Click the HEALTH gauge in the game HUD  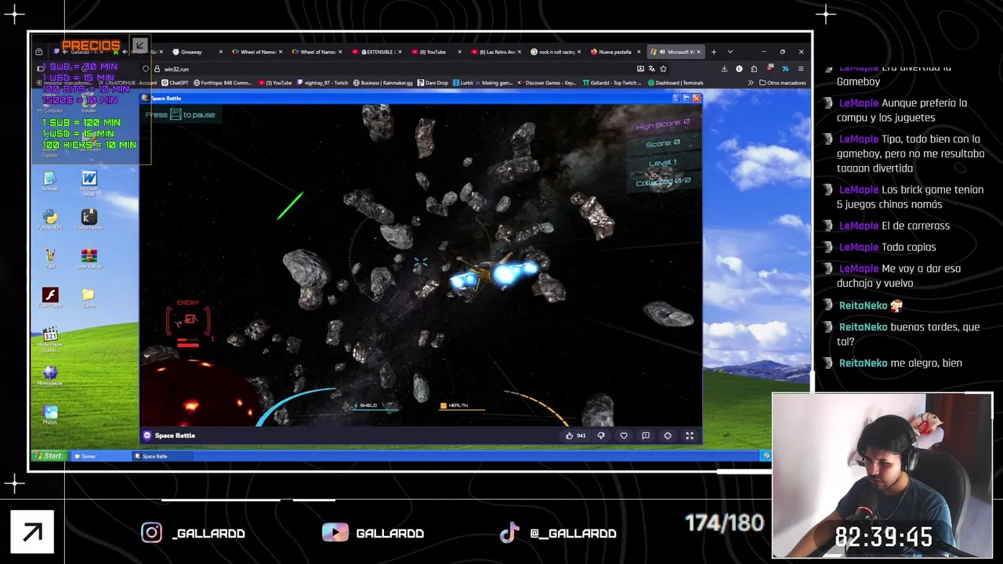click(x=462, y=406)
